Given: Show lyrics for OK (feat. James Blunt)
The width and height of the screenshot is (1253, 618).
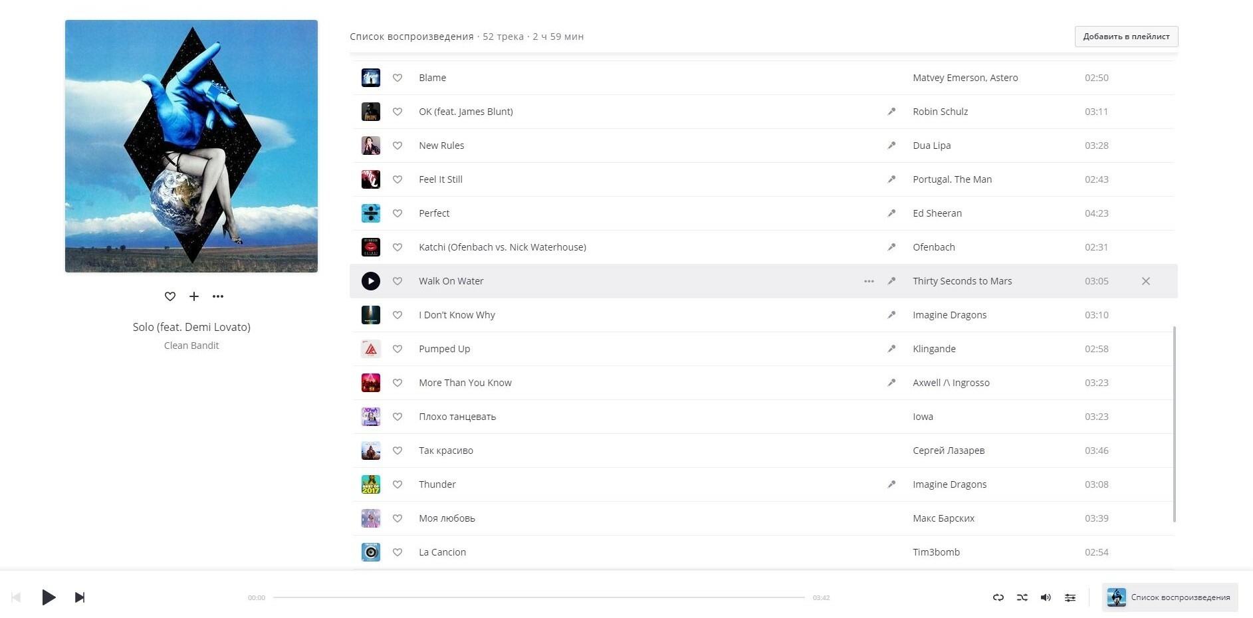Looking at the screenshot, I should click(891, 112).
